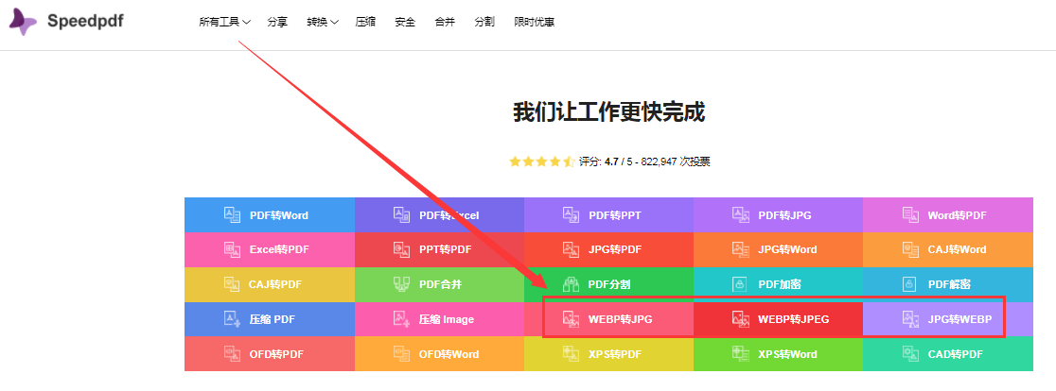Click the PDF解密 unlock icon
Image resolution: width=1056 pixels, height=391 pixels.
click(910, 284)
